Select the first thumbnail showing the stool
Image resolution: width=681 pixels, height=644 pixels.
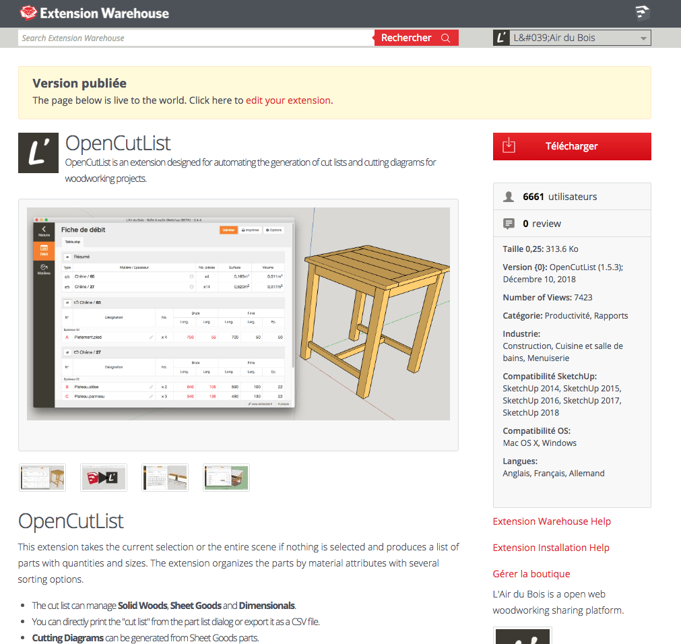tap(42, 478)
